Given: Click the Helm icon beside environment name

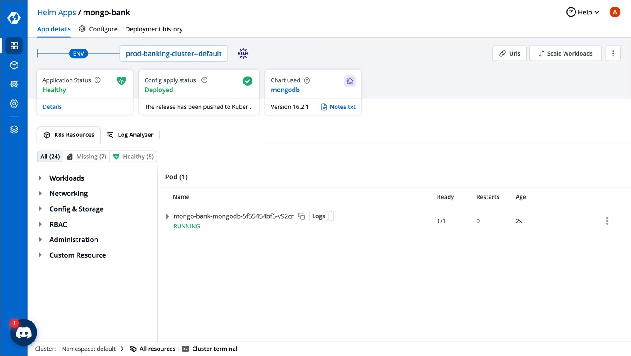Looking at the screenshot, I should 243,54.
